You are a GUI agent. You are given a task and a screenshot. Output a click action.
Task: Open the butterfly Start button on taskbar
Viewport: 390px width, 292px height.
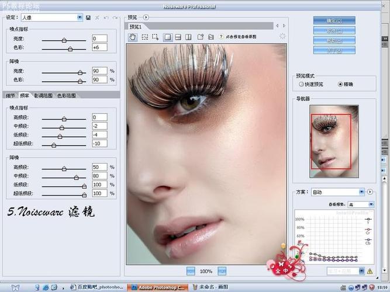pyautogui.click(x=15, y=288)
